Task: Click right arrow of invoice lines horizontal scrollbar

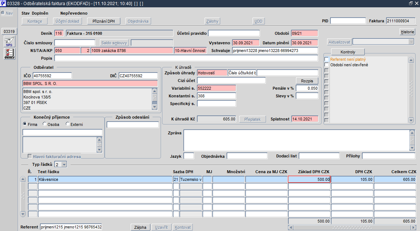Action: (413, 227)
